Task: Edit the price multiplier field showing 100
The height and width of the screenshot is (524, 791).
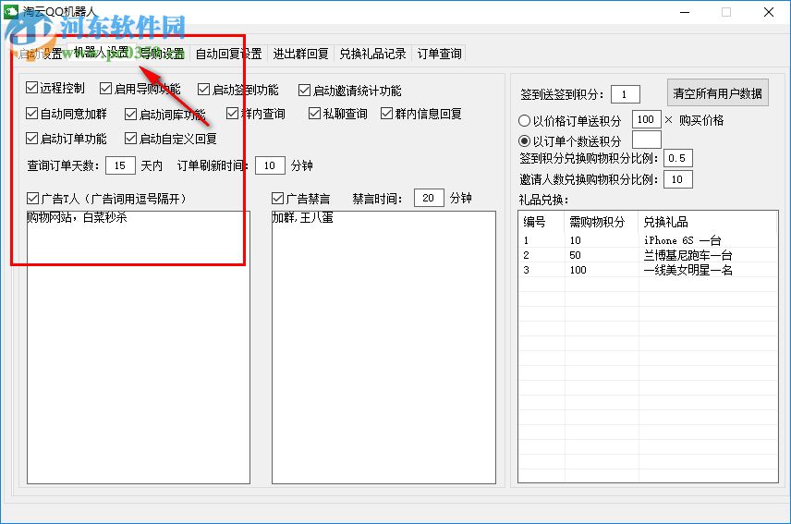Action: tap(646, 119)
